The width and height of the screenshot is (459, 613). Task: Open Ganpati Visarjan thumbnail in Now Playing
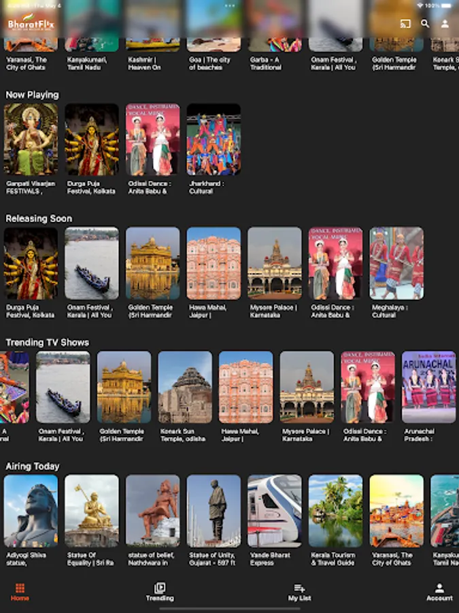(x=31, y=140)
